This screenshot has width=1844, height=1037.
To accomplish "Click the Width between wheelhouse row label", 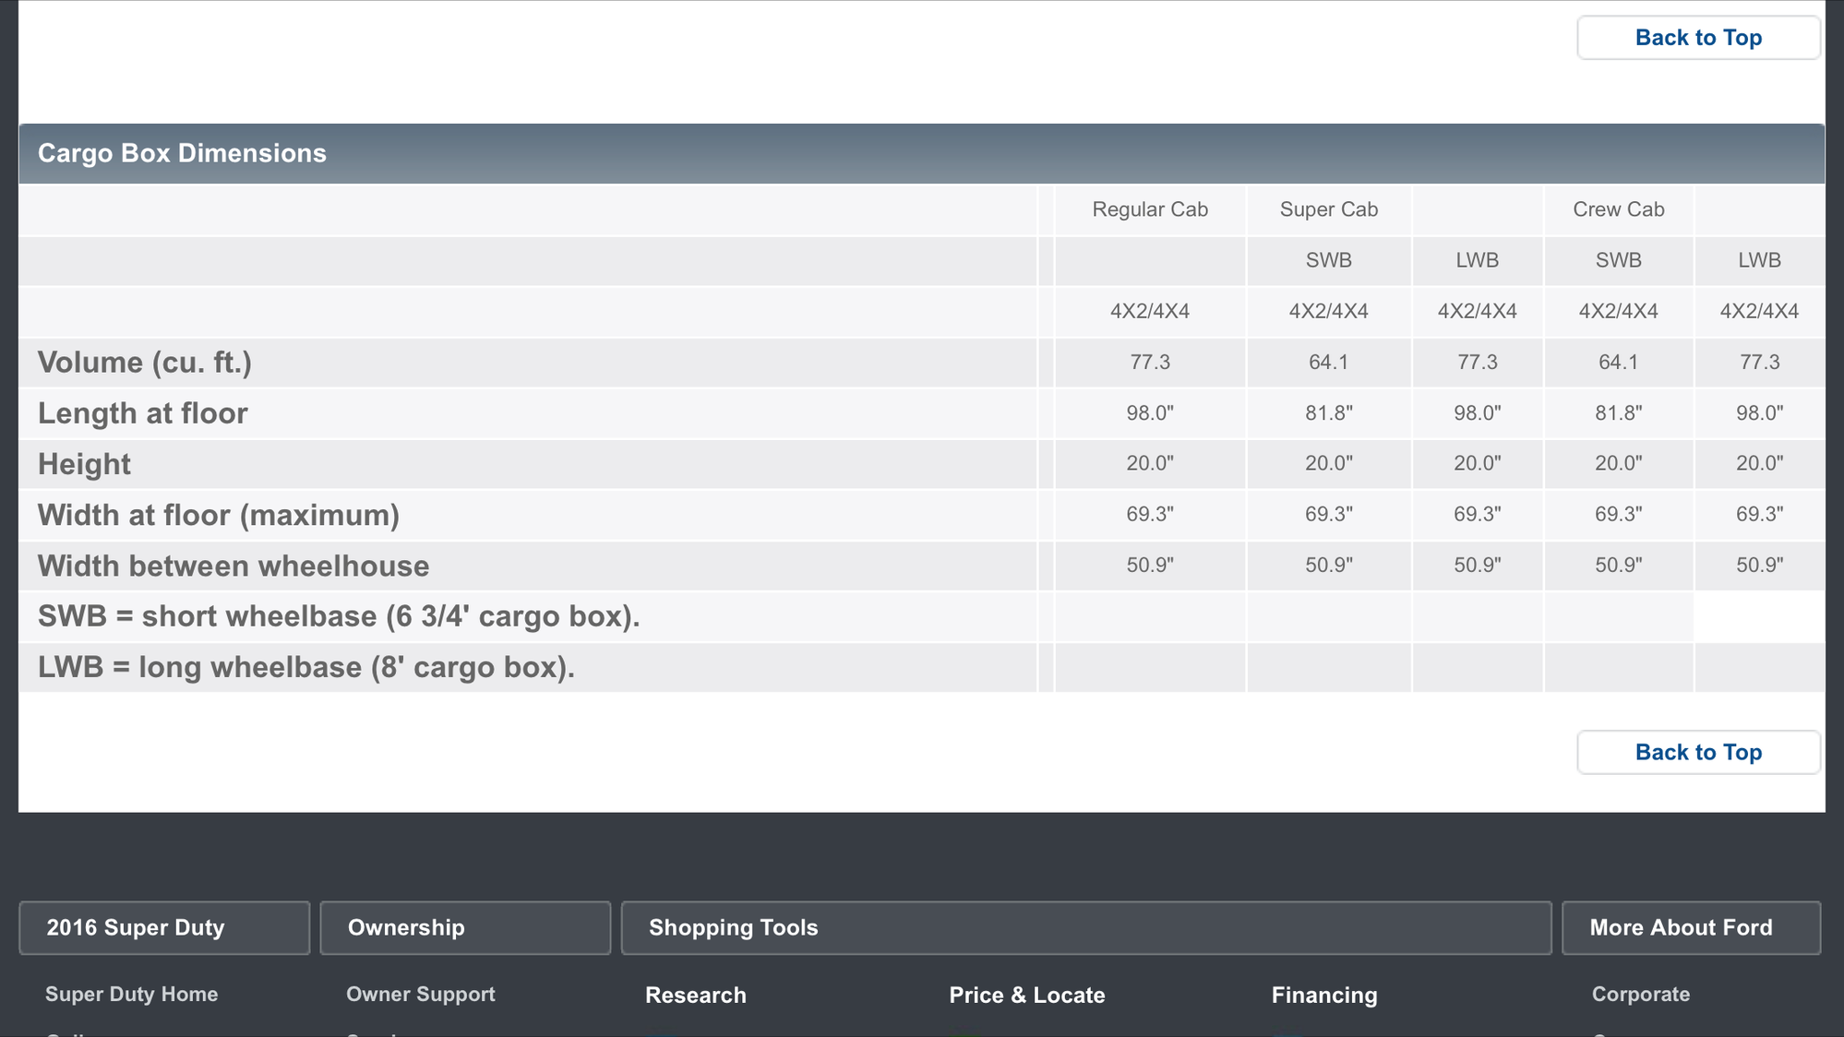I will point(233,566).
